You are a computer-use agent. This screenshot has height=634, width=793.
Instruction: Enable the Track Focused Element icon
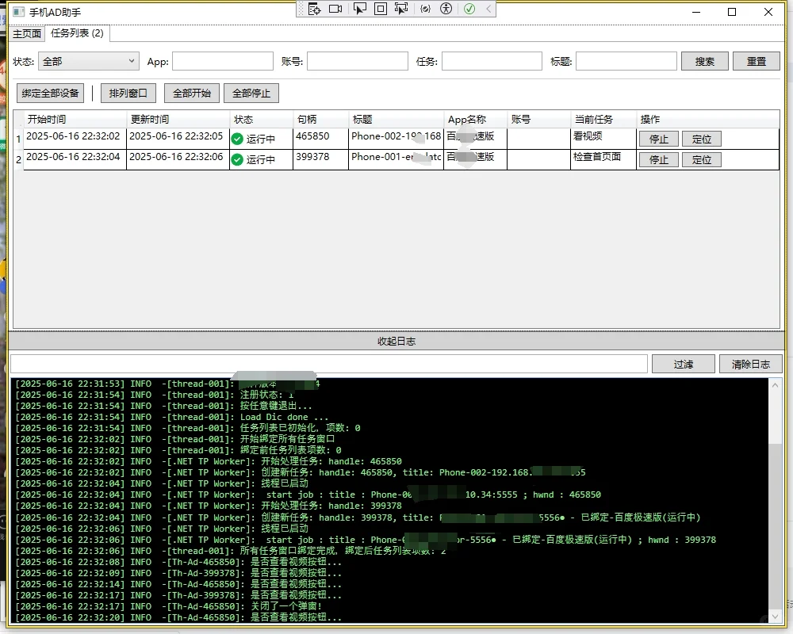pos(401,9)
